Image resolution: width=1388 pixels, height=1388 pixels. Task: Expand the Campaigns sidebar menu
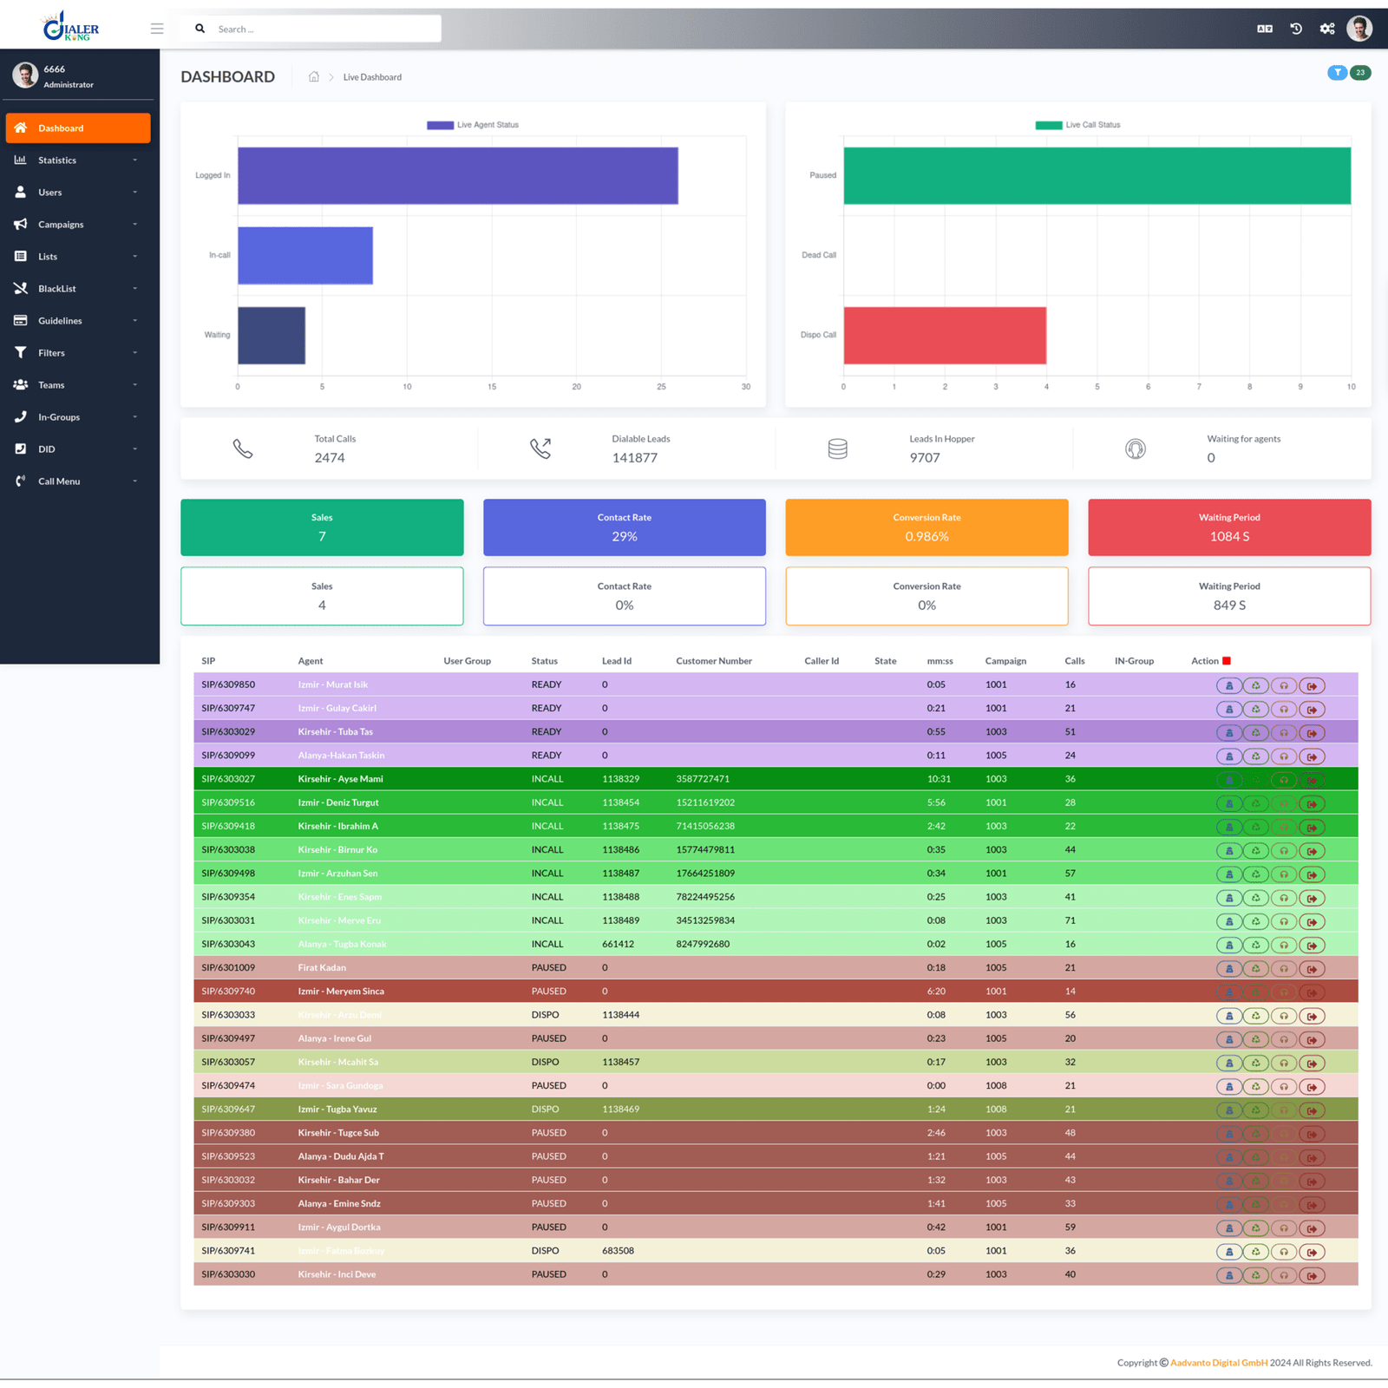tap(61, 224)
